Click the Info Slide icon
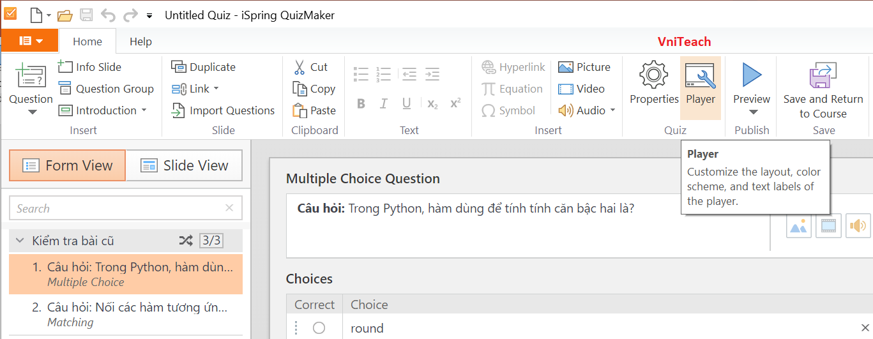Screen dimensions: 873x339 click(x=65, y=66)
